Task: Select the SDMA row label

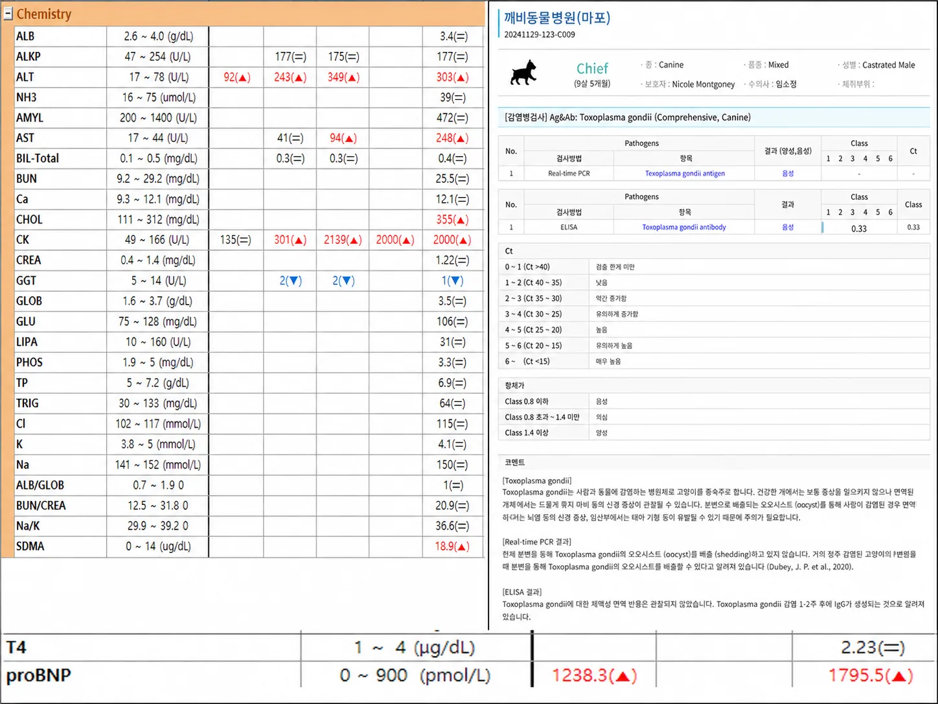Action: 30,546
